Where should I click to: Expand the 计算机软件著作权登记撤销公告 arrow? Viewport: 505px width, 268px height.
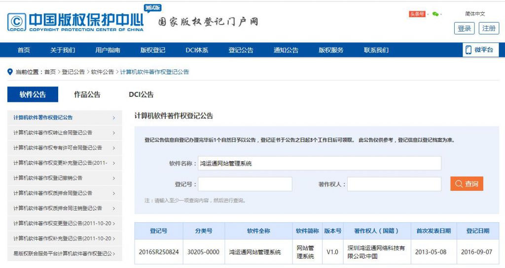(114, 178)
